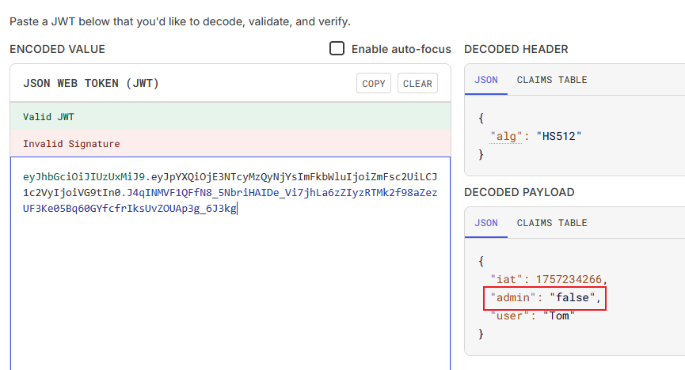Viewport: 685px width, 370px height.
Task: Click the green header segment eyJhbGciOiJIUzUxMiJ9
Action: [84, 177]
